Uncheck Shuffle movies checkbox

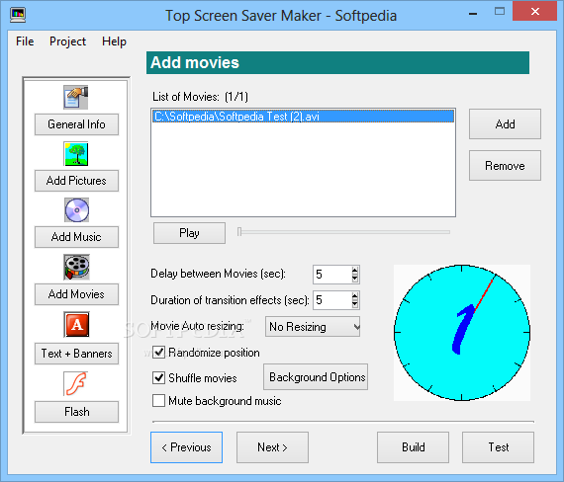point(158,378)
